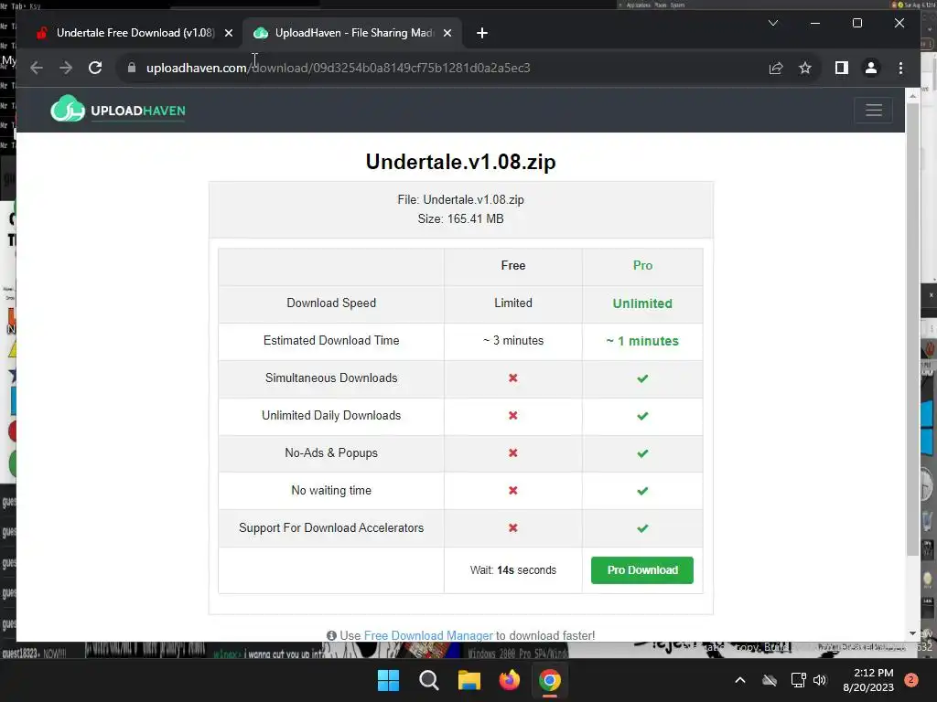Click the red X for Simultaneous Downloads
Viewport: 937px width, 702px height.
tap(512, 378)
